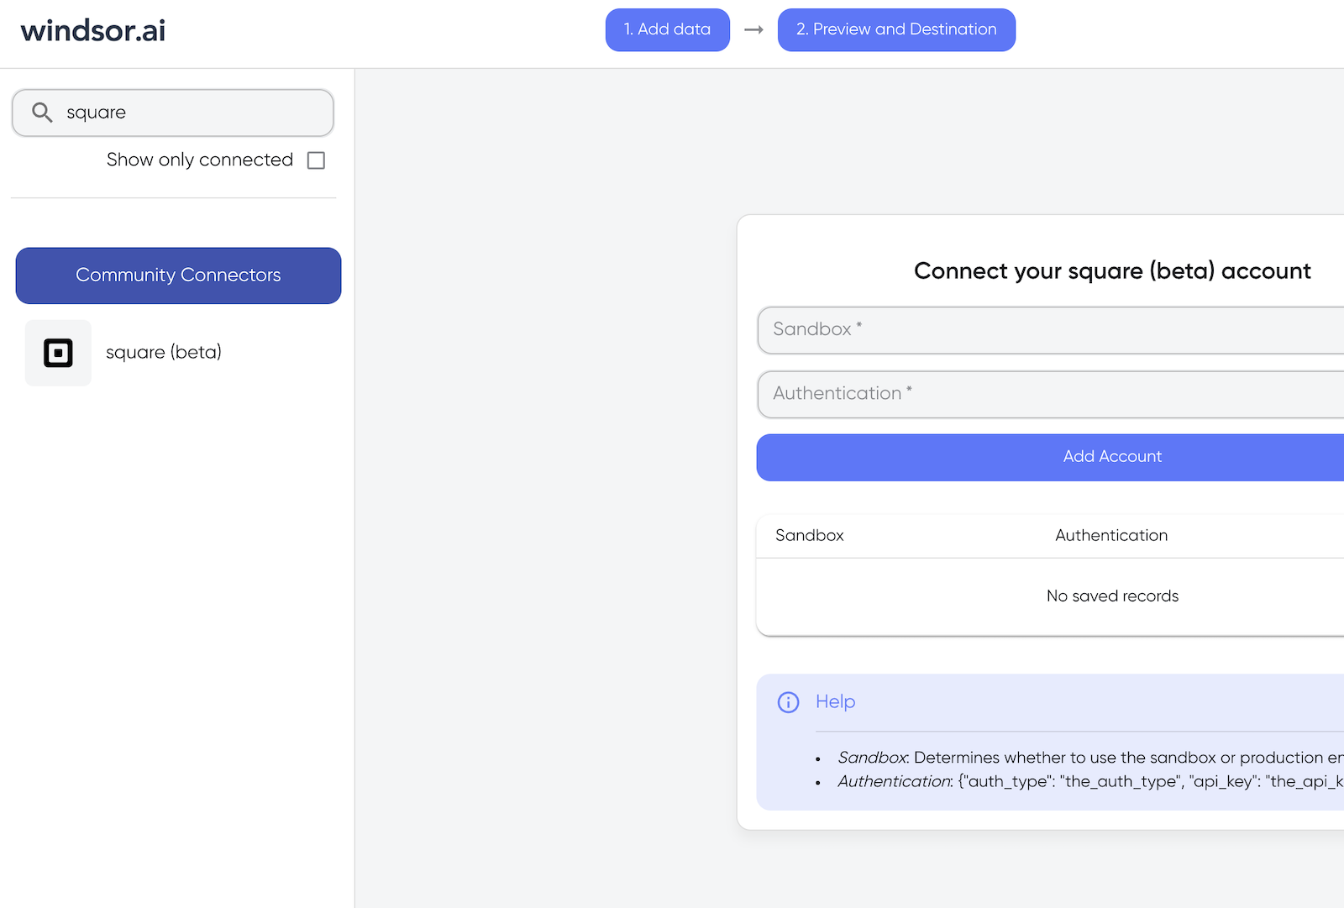Click the Add Account button
This screenshot has width=1344, height=908.
click(x=1051, y=457)
